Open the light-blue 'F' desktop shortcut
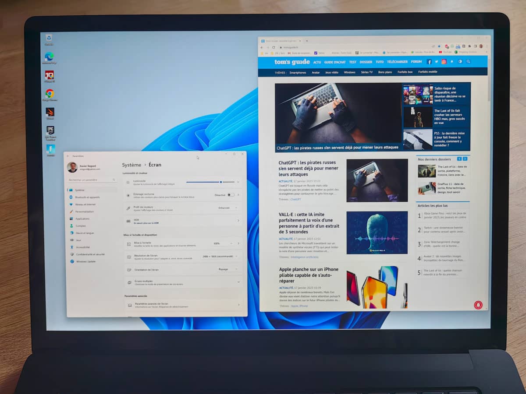This screenshot has height=394, width=526. coord(51,150)
